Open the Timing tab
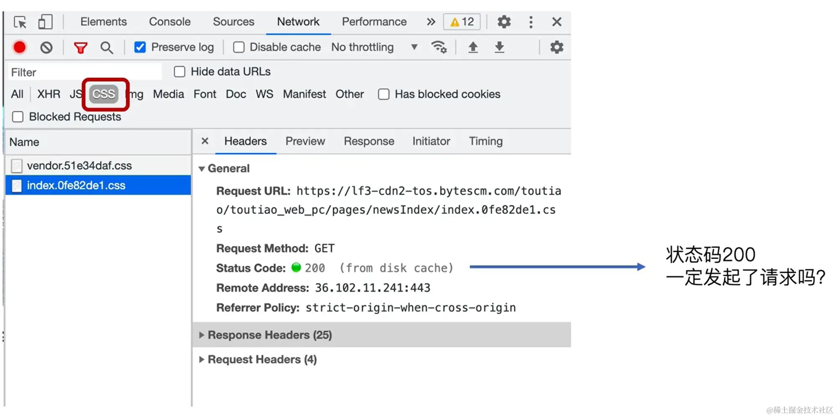 (486, 141)
